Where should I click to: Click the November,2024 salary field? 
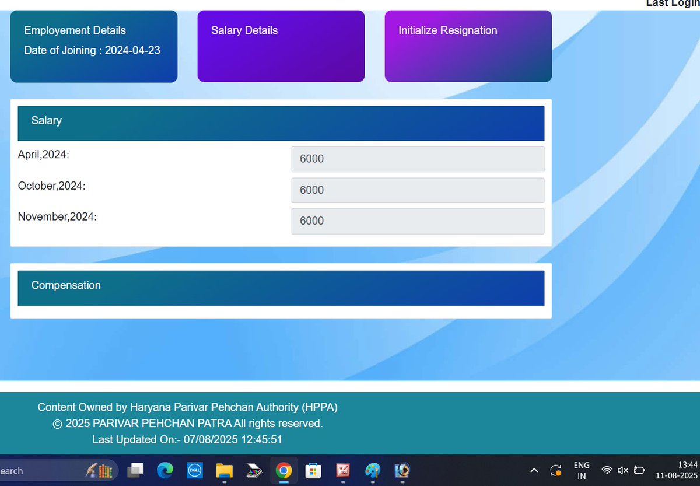point(418,221)
